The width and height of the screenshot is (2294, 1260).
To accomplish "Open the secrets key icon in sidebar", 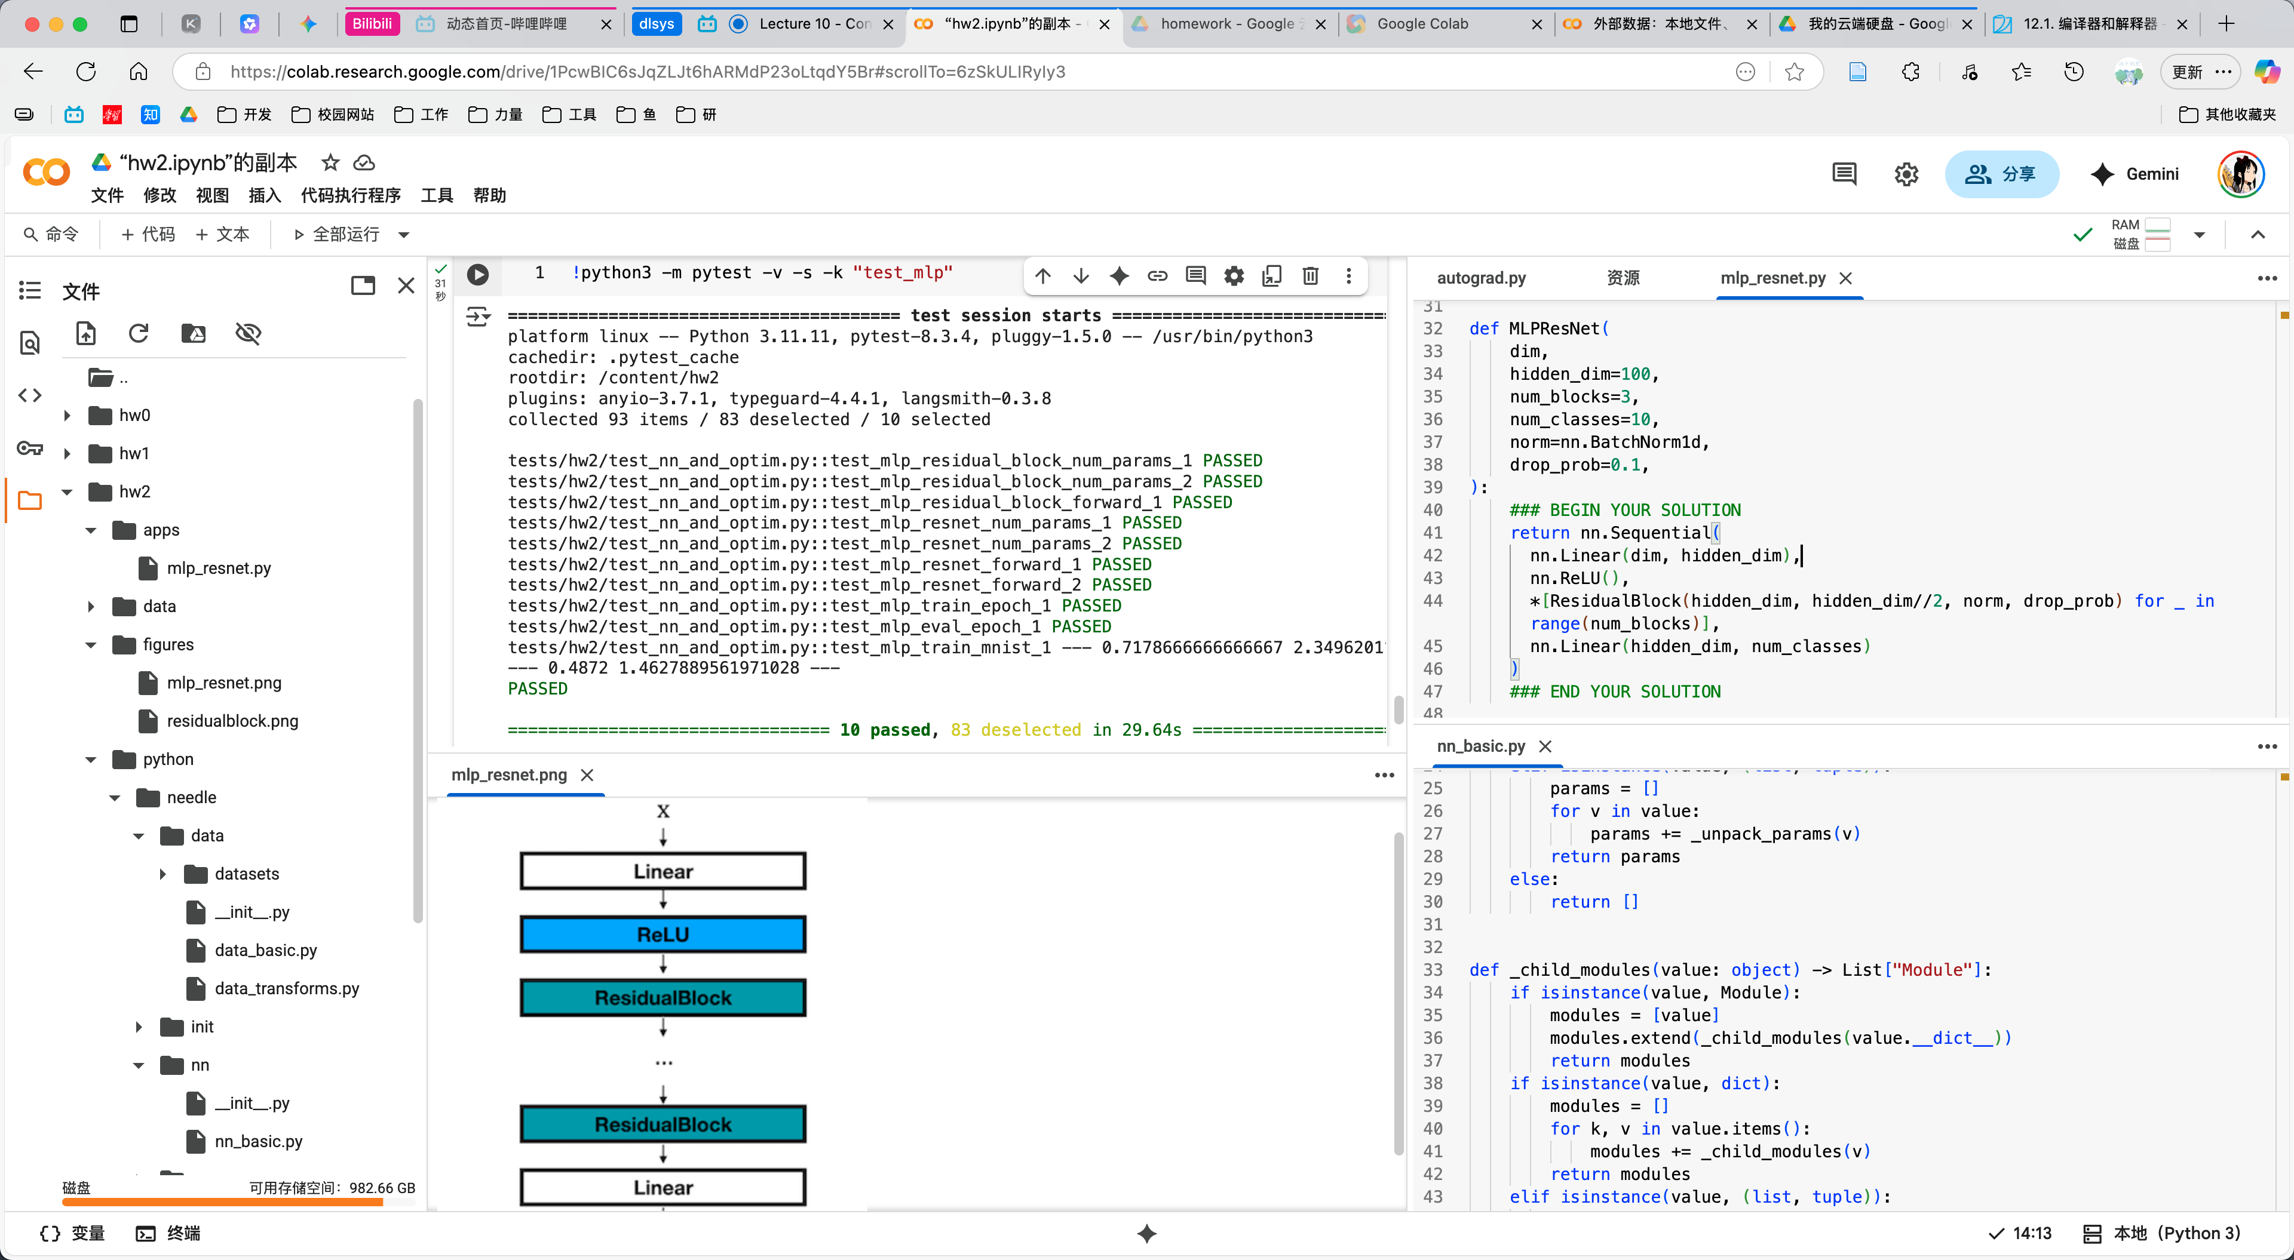I will click(29, 448).
